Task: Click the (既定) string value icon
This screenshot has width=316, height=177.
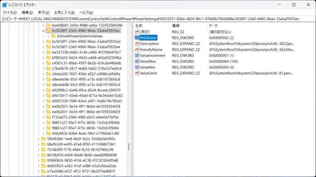Action: [x=137, y=32]
